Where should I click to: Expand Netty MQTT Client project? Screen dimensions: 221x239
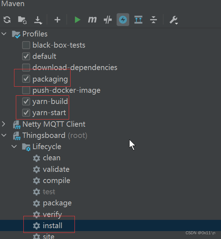coord(4,124)
